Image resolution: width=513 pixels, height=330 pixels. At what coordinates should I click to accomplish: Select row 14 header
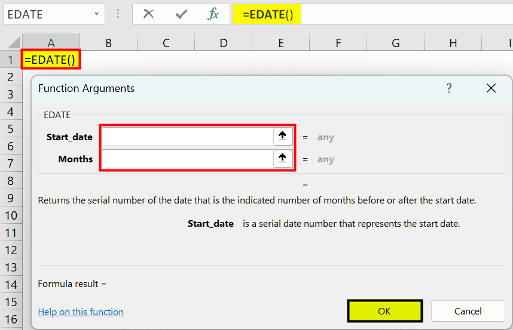(x=11, y=285)
